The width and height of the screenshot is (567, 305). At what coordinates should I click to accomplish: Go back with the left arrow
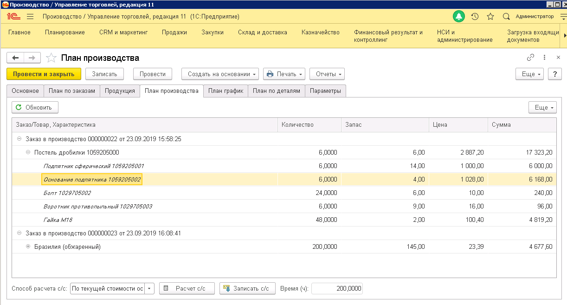click(x=15, y=58)
